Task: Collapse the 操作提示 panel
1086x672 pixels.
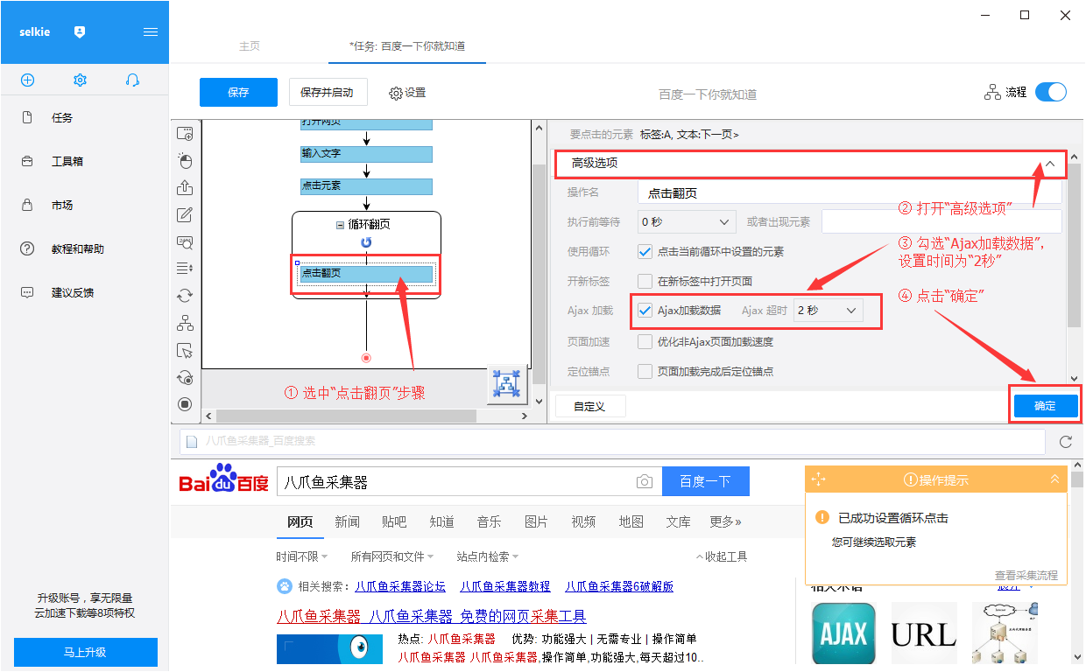Action: [1054, 479]
